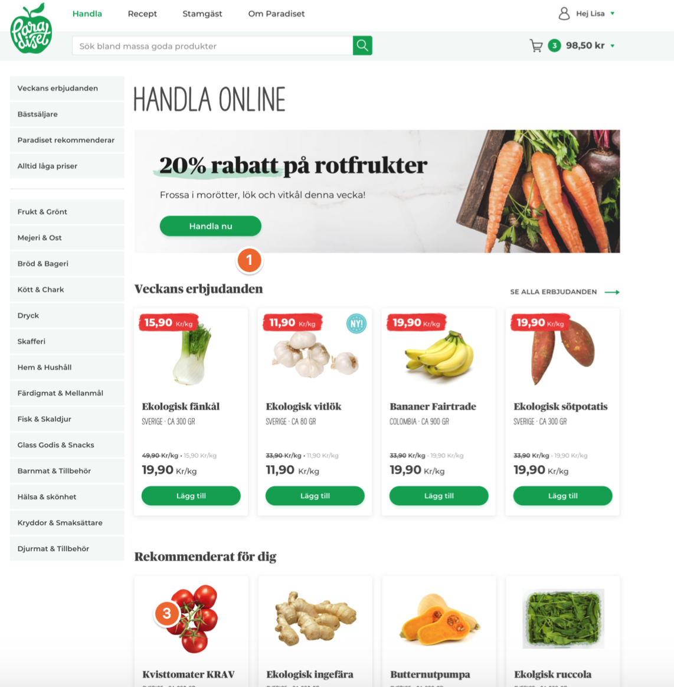This screenshot has height=687, width=674.
Task: Open the shopping cart icon
Action: [536, 45]
